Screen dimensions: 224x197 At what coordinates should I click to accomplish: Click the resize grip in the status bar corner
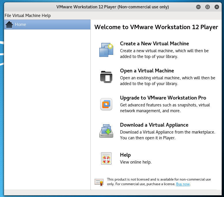(220, 194)
